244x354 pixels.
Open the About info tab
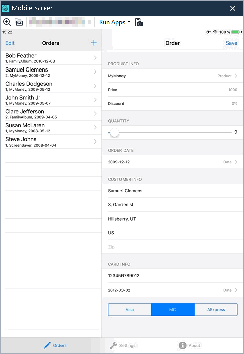pyautogui.click(x=190, y=345)
